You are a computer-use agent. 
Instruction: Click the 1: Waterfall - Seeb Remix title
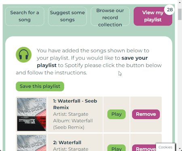tap(75, 104)
